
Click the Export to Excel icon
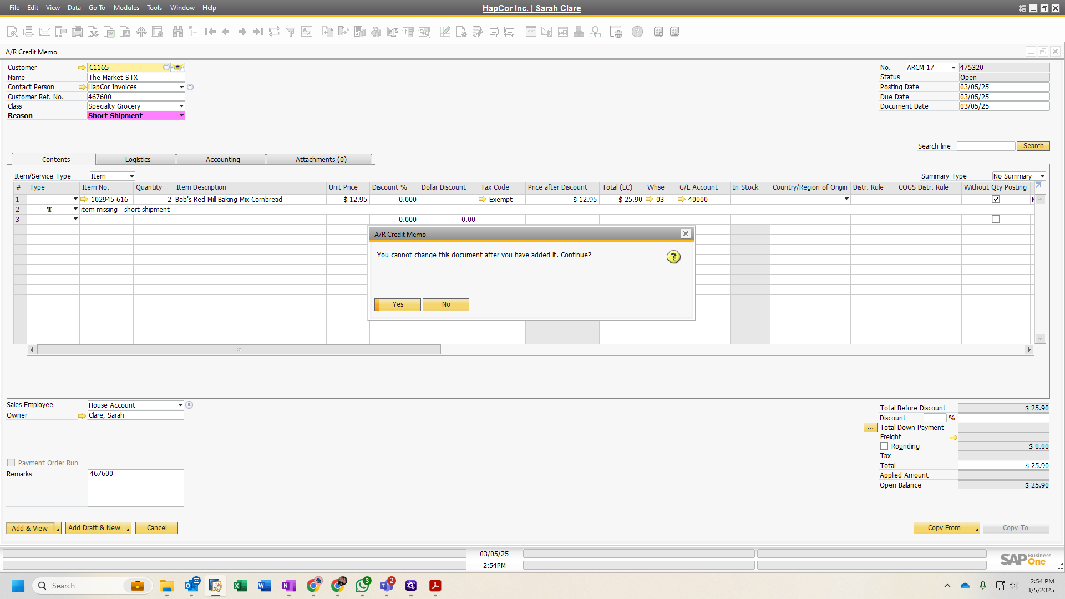[x=93, y=32]
